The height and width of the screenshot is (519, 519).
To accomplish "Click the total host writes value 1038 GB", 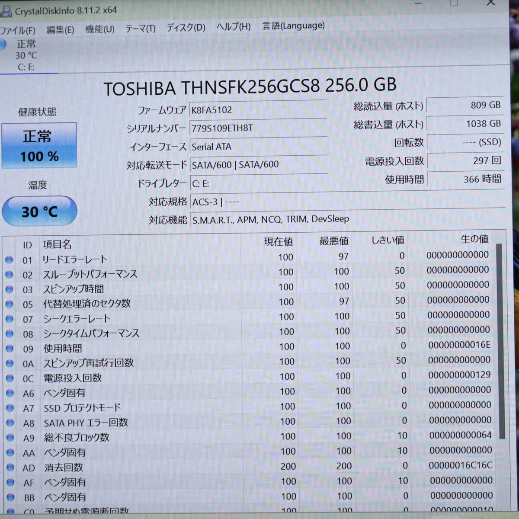I will (x=465, y=124).
